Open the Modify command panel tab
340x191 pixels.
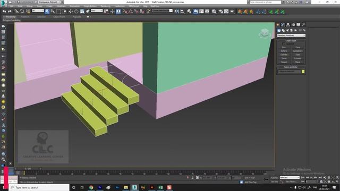283,25
